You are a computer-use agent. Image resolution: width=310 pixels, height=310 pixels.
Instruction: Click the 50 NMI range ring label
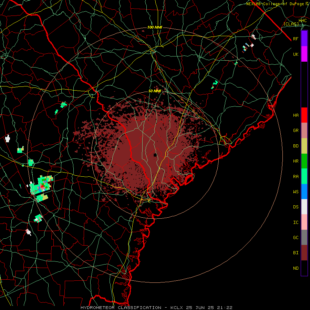coord(155,91)
